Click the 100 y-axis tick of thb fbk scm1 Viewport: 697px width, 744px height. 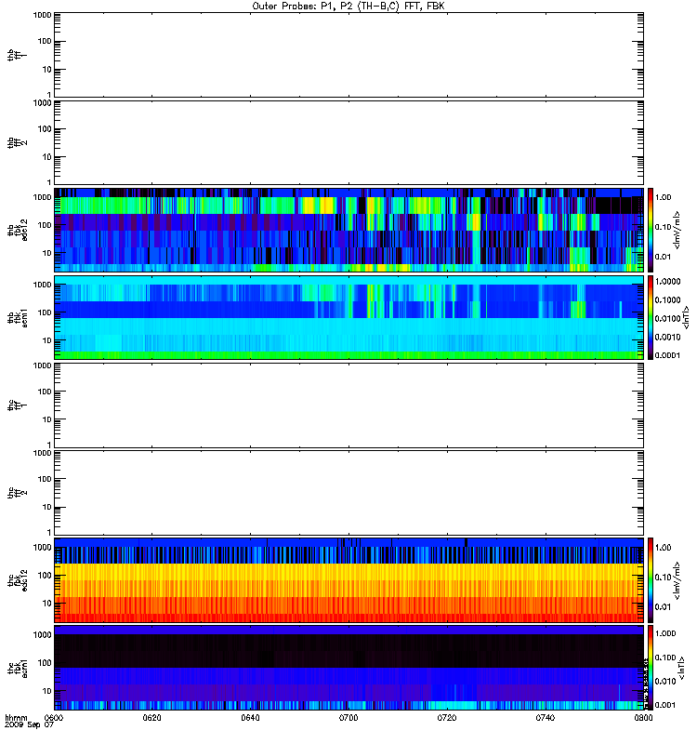pyautogui.click(x=45, y=312)
